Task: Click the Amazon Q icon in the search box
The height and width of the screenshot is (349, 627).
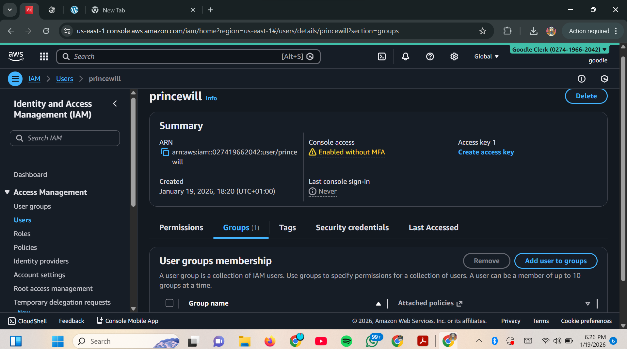Action: pyautogui.click(x=310, y=56)
